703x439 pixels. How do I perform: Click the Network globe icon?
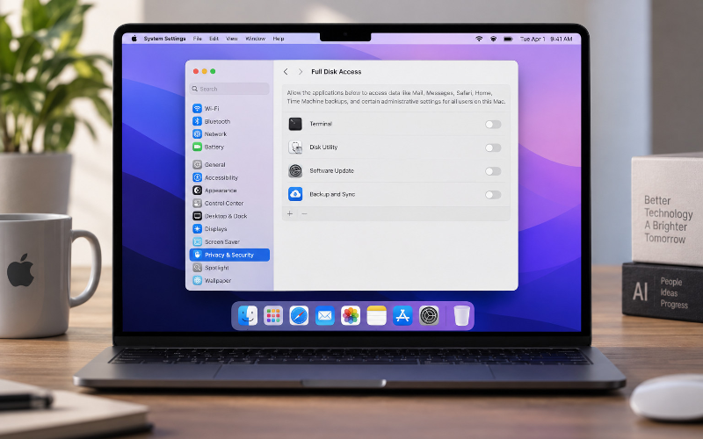pyautogui.click(x=197, y=134)
